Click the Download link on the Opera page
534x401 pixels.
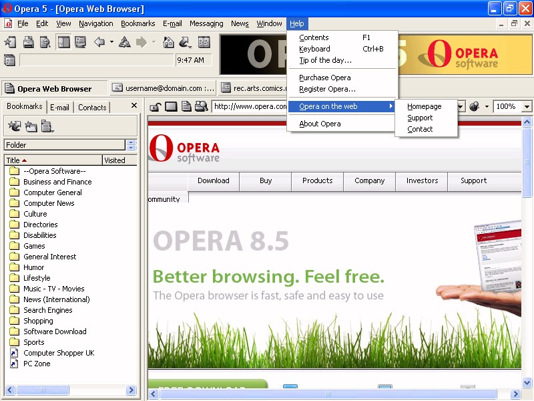click(214, 180)
